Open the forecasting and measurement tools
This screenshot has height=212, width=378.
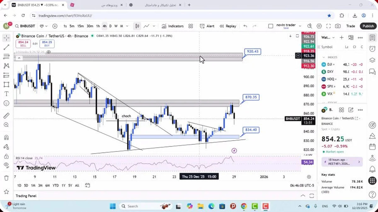6,75
